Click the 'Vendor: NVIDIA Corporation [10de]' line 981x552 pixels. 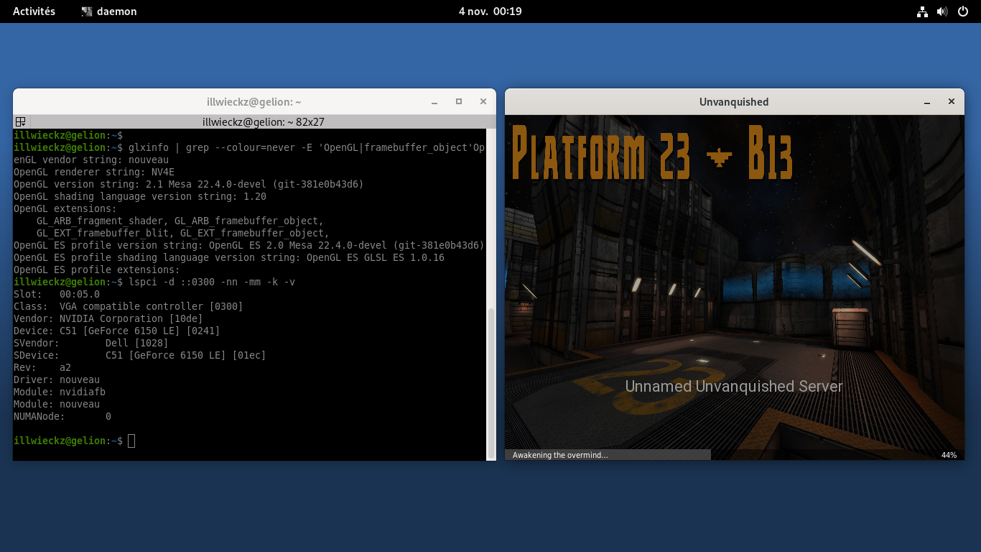108,318
